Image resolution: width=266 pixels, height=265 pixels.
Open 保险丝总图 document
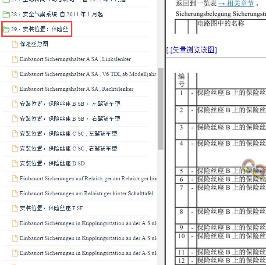point(34,44)
